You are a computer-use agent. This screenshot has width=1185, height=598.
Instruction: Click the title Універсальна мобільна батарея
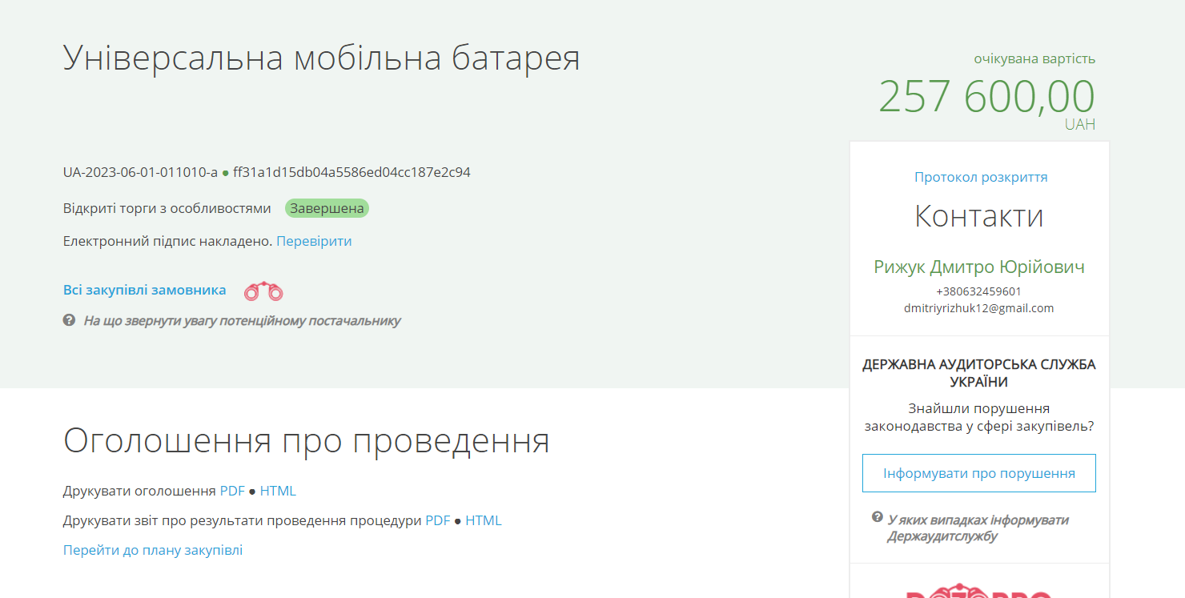pos(322,58)
